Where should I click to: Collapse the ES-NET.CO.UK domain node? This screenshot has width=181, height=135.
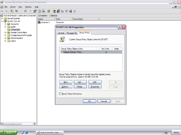(2, 21)
